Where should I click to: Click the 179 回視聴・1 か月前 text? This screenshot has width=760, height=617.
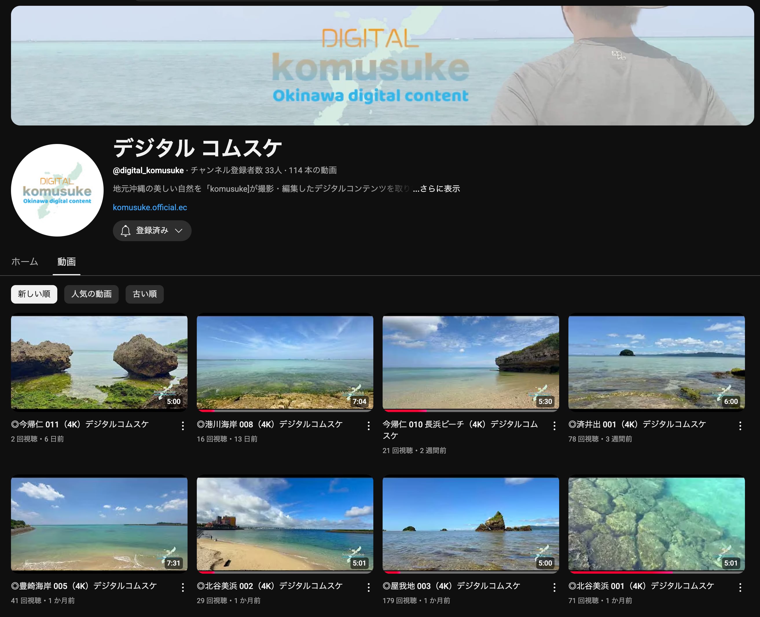[x=416, y=601]
